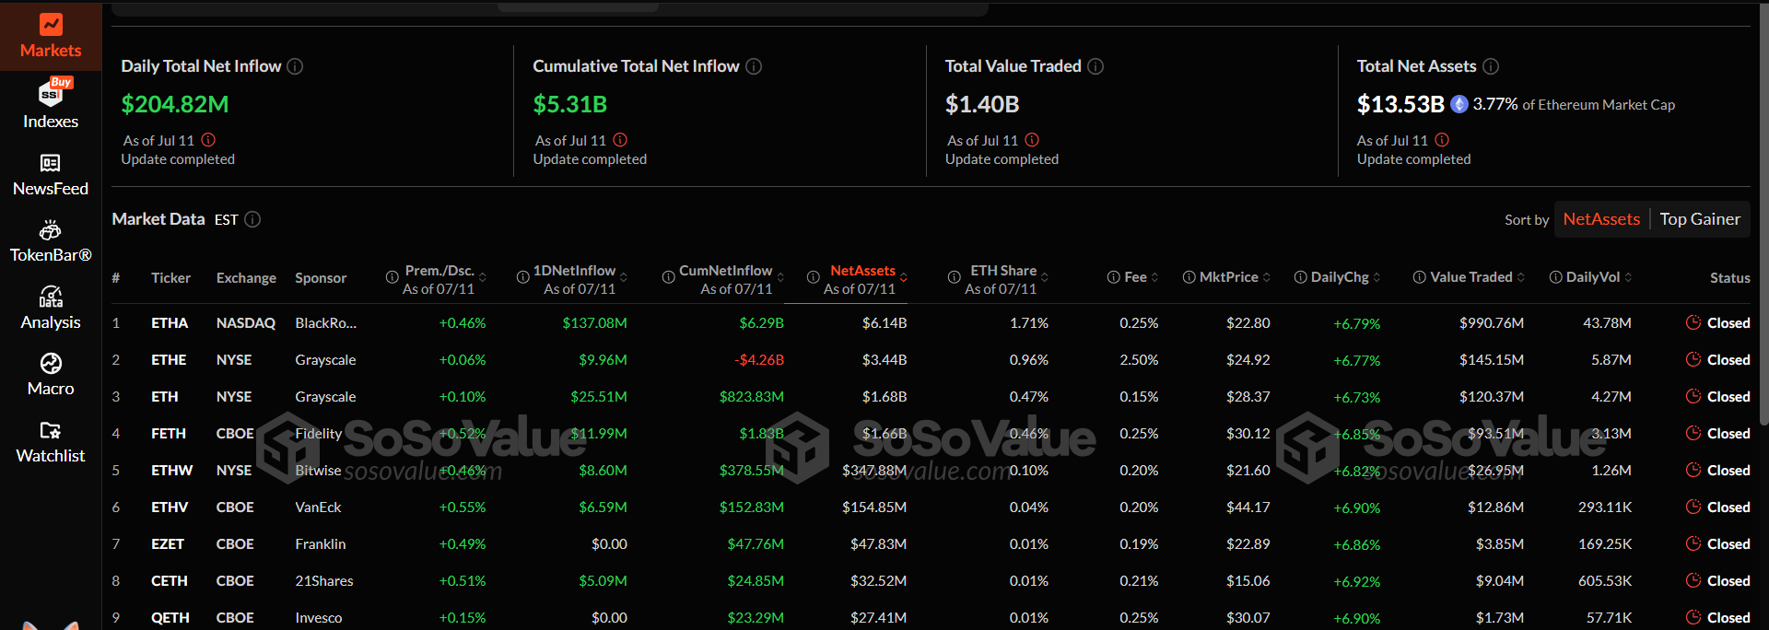
Task: Click info icon next to 1DNetInflow column
Action: coord(522,277)
